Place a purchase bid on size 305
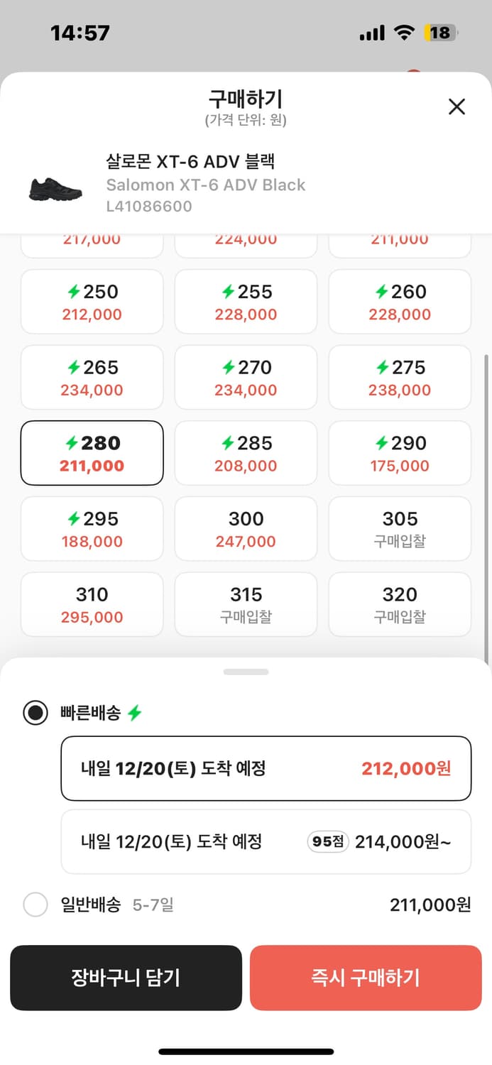 tap(400, 528)
